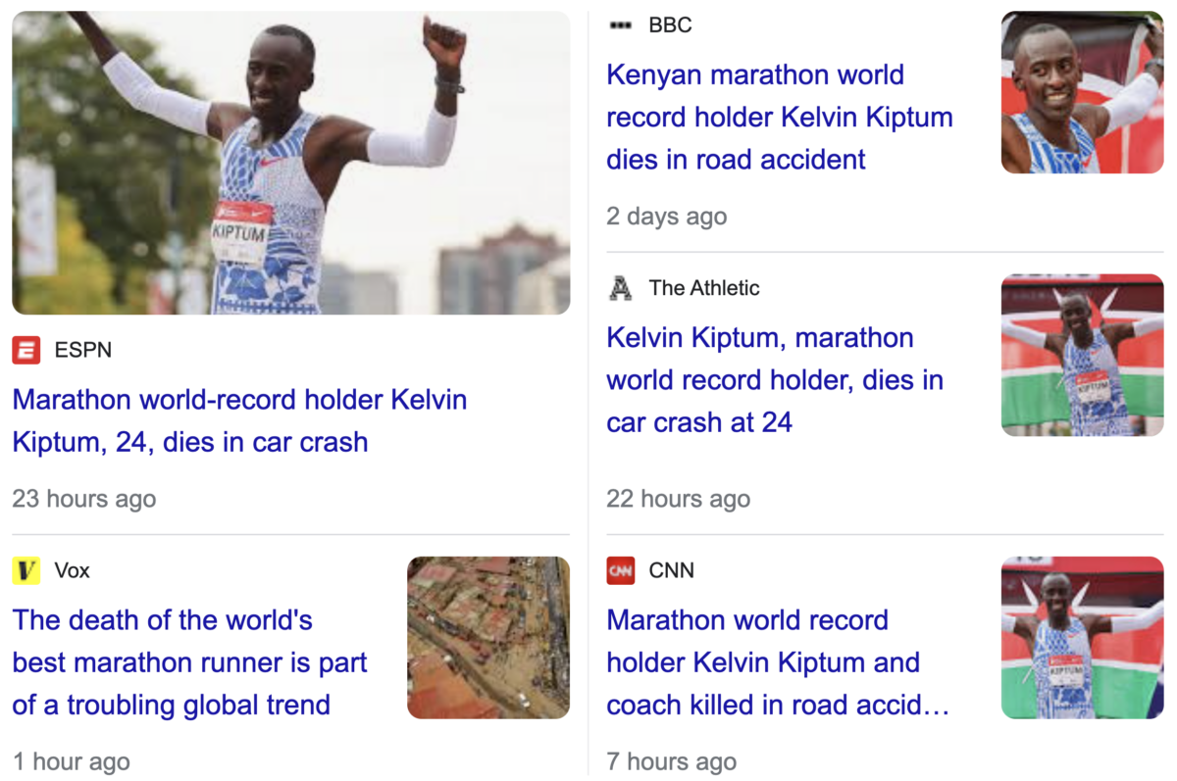
Task: Click the red CNN logo icon
Action: click(x=621, y=570)
